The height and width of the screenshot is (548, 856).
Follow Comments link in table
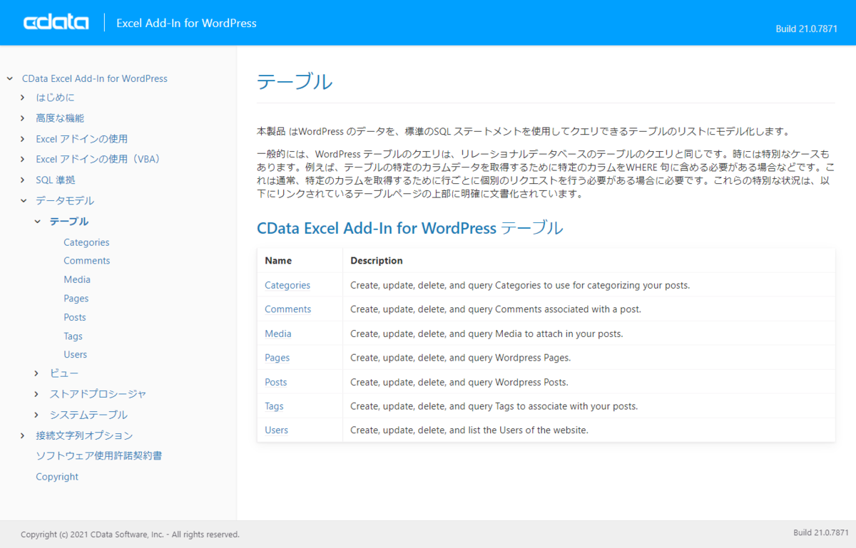point(288,309)
